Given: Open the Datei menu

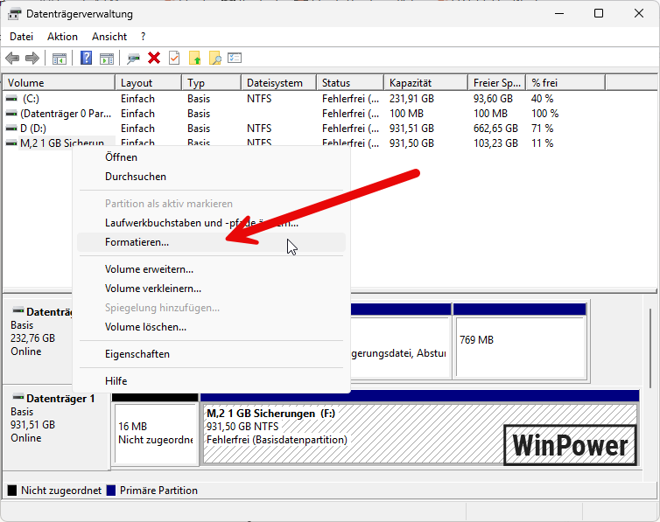Looking at the screenshot, I should pyautogui.click(x=21, y=37).
